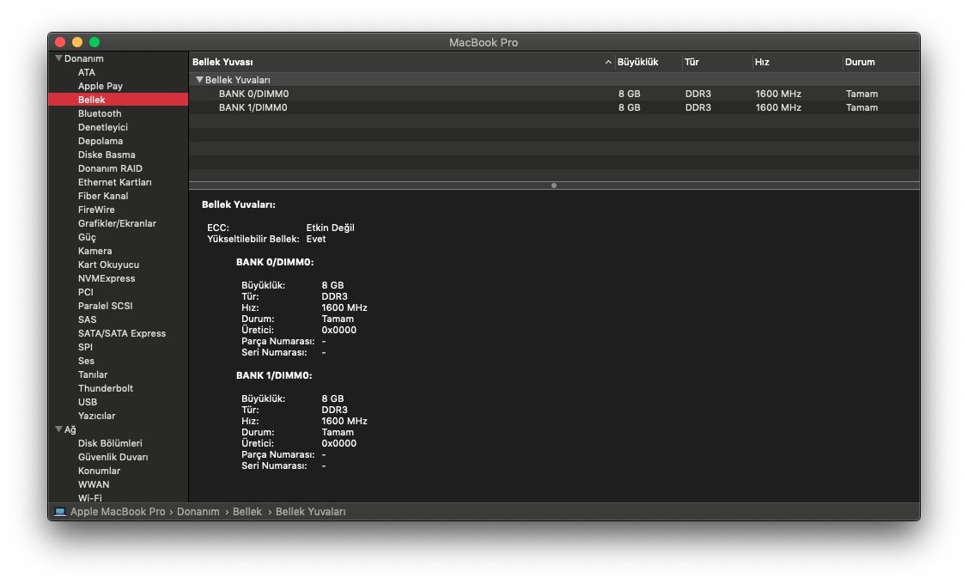This screenshot has height=584, width=968.
Task: Select Paralel SCSI in the sidebar
Action: [105, 306]
